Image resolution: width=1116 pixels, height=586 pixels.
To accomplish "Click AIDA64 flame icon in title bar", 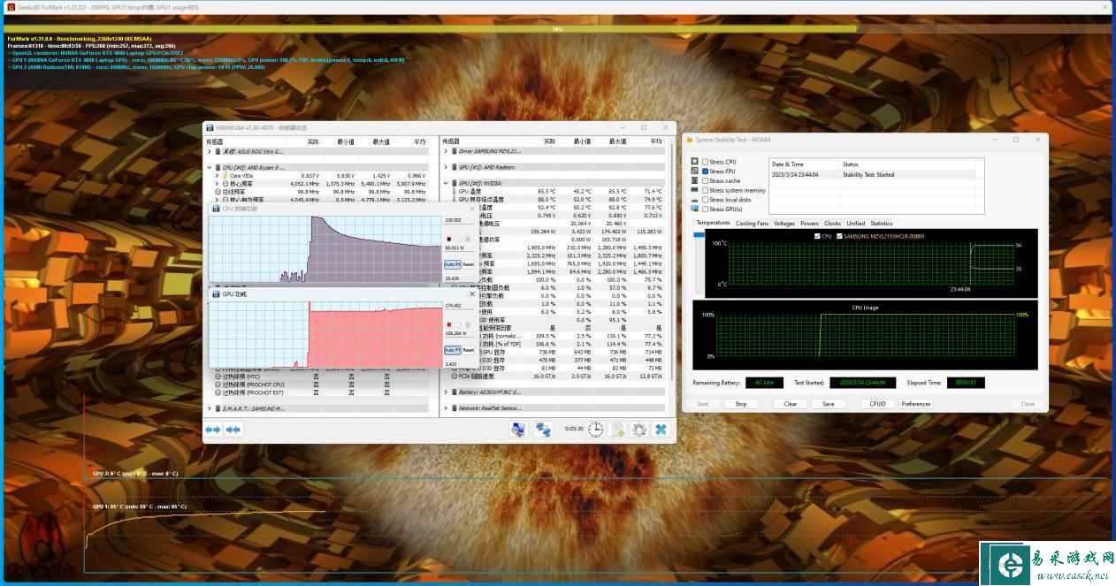I will pyautogui.click(x=690, y=140).
